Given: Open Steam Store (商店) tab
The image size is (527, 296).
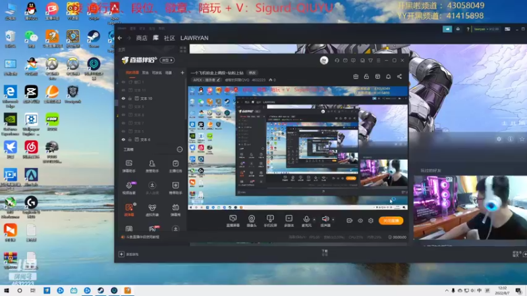Looking at the screenshot, I should click(142, 38).
